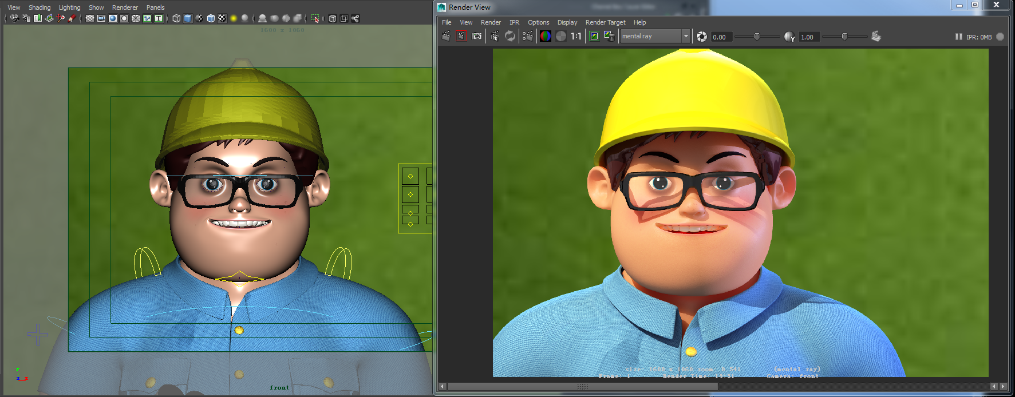The image size is (1015, 397).
Task: Click Redo Previous IPR Render icon
Action: (495, 36)
